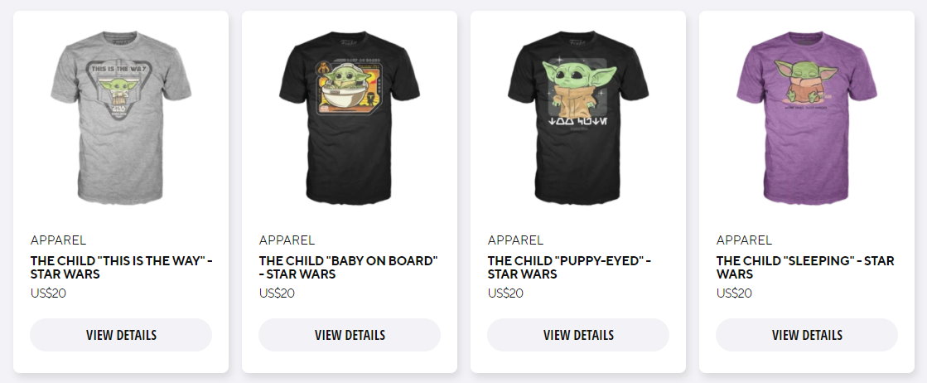Image resolution: width=927 pixels, height=383 pixels.
Task: Open The Child "This Is The Way" title link
Action: pos(122,267)
